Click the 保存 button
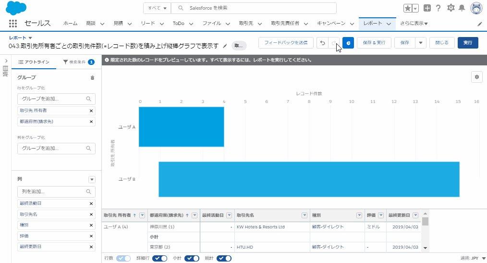 [405, 43]
